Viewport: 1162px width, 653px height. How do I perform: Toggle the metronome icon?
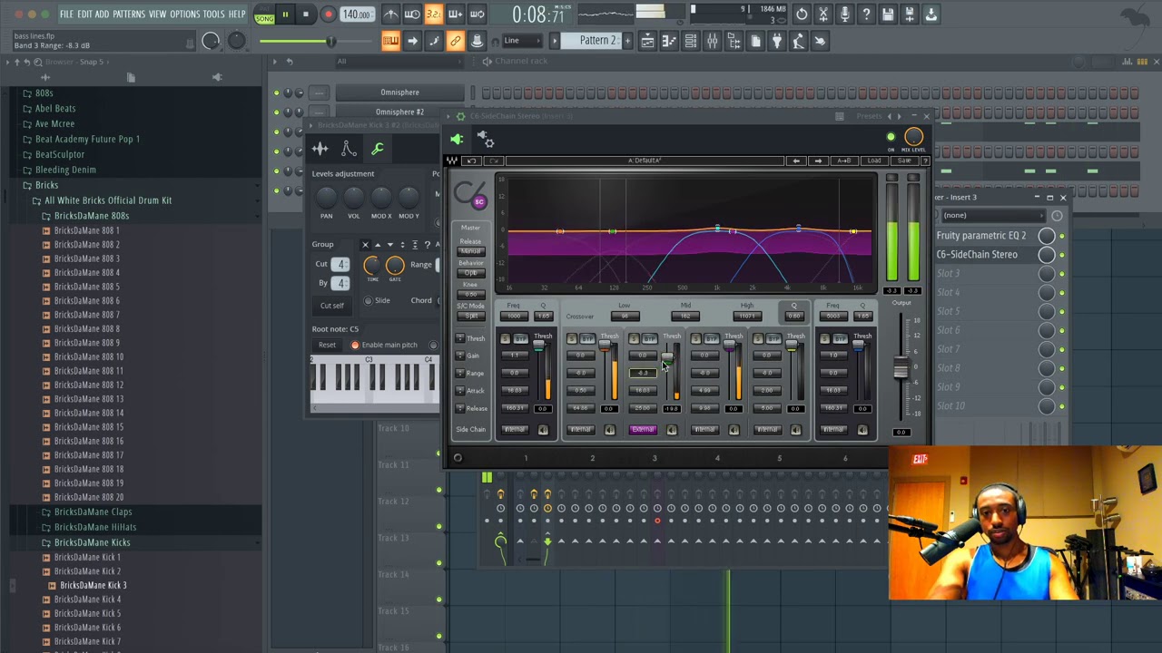[391, 15]
